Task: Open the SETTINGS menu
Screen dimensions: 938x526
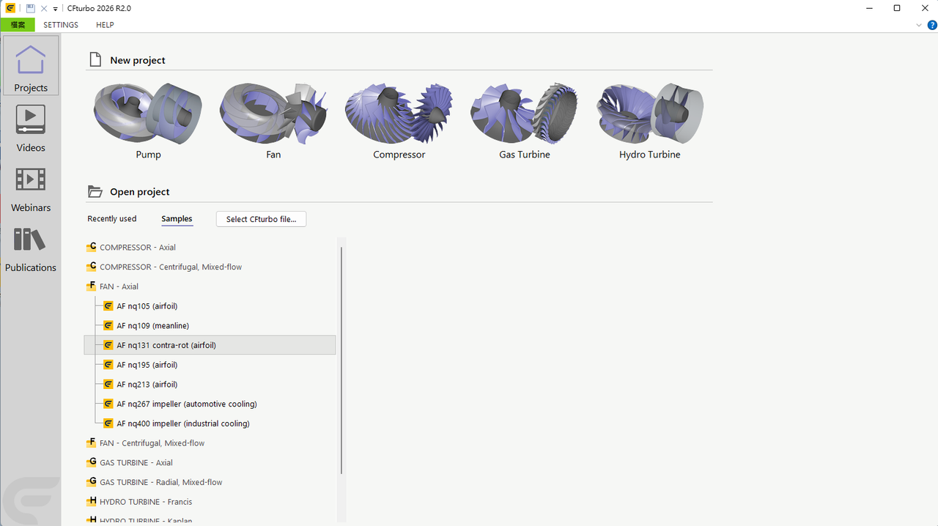Action: [61, 25]
